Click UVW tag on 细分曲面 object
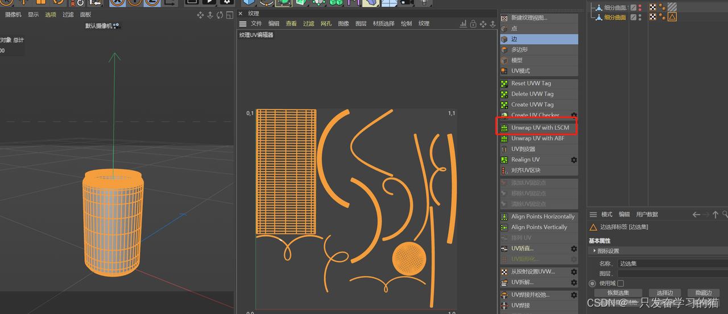Viewport: 728px width, 314px height. click(x=653, y=17)
